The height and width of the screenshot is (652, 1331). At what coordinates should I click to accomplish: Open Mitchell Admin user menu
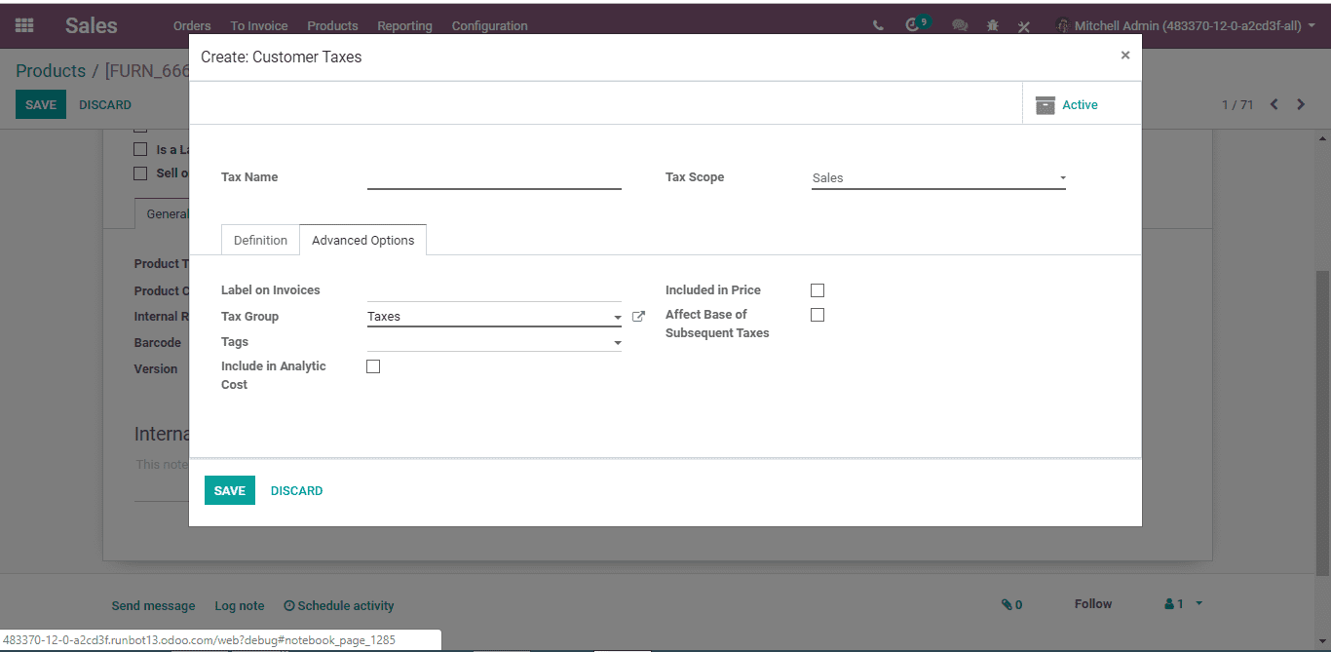pos(1186,26)
